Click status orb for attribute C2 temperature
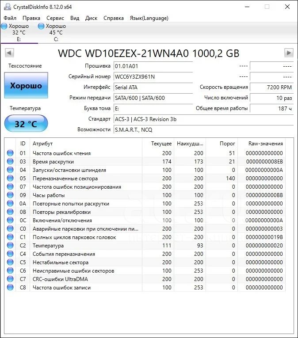 [10, 246]
